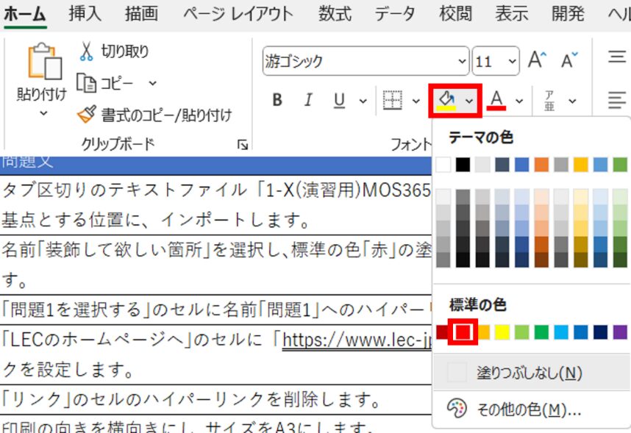Expand the Fill Color dropdown arrow
This screenshot has height=433, width=631.
(468, 101)
